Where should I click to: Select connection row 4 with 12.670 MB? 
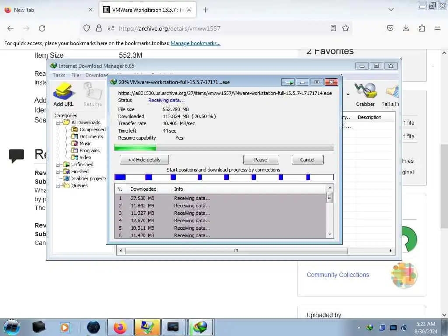220,220
